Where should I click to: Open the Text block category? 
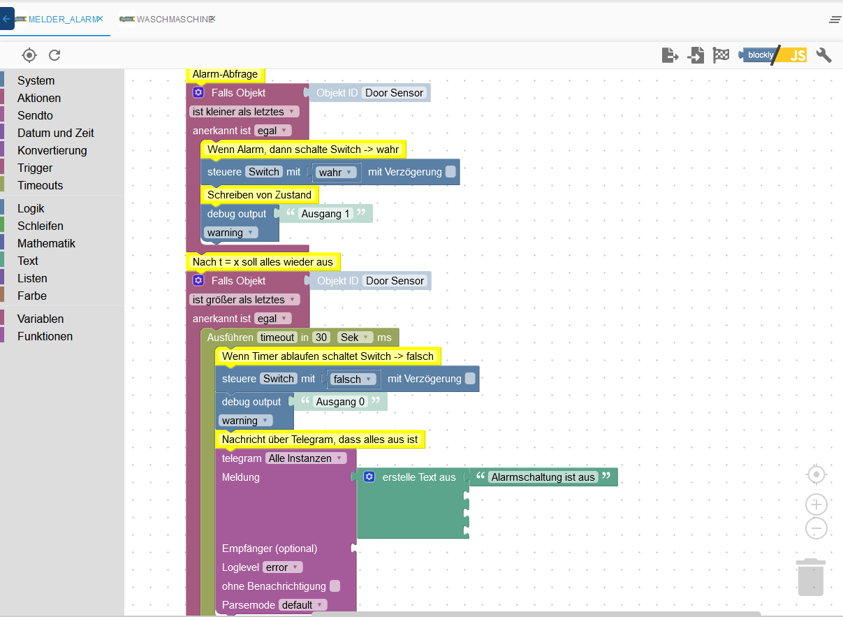tap(28, 261)
